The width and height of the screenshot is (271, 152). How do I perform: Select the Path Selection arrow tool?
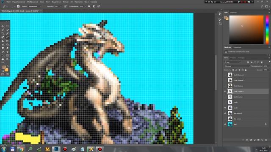click(x=3, y=55)
